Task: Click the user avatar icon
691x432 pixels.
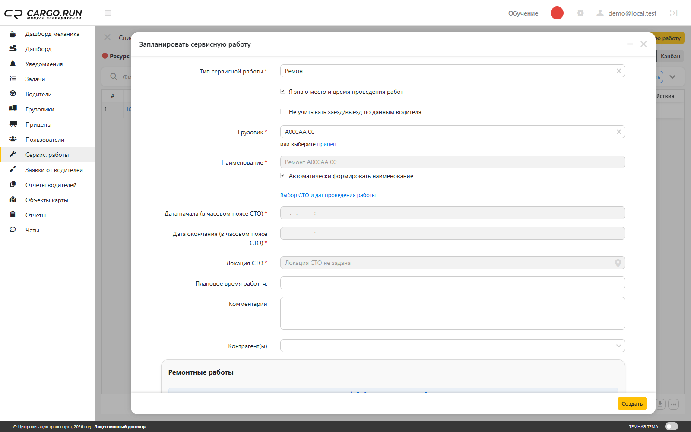Action: [600, 13]
